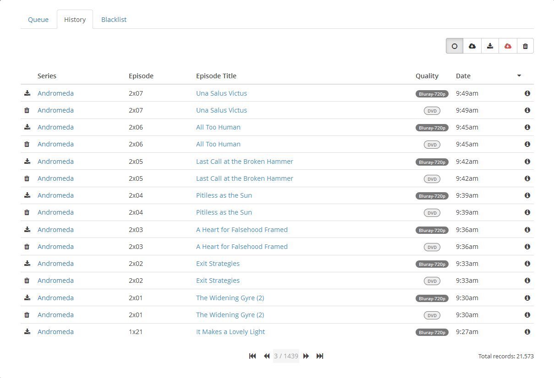554x378 pixels.
Task: Open Andromeda series link in 1x21 row
Action: pos(55,332)
